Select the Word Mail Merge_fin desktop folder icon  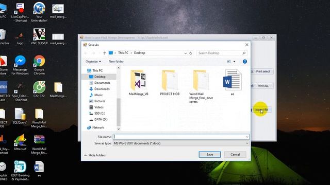(39, 118)
